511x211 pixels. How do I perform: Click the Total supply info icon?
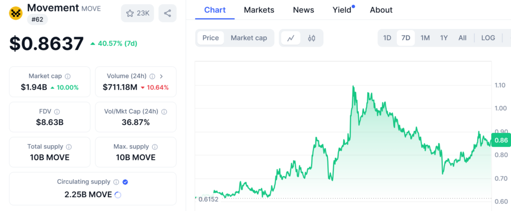coord(69,147)
